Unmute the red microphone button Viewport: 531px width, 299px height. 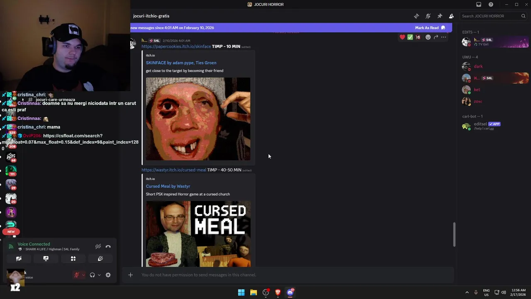(x=76, y=275)
